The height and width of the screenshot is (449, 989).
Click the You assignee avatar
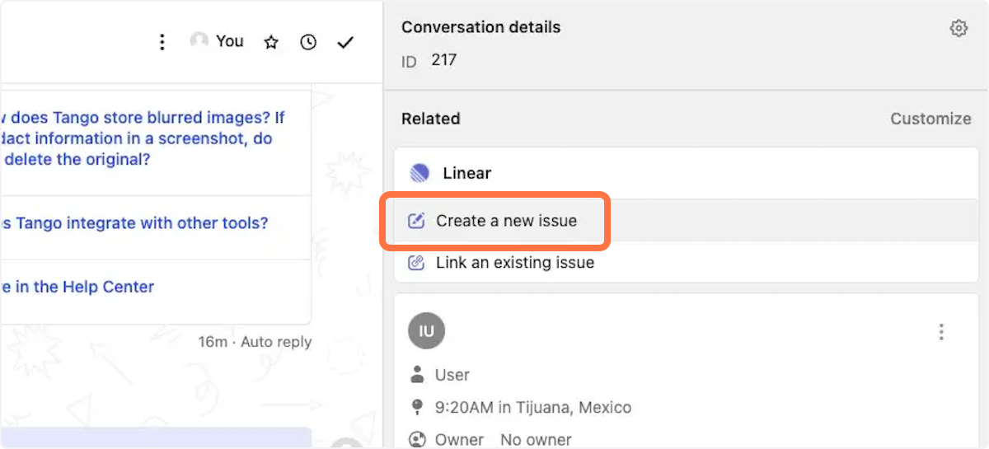199,41
